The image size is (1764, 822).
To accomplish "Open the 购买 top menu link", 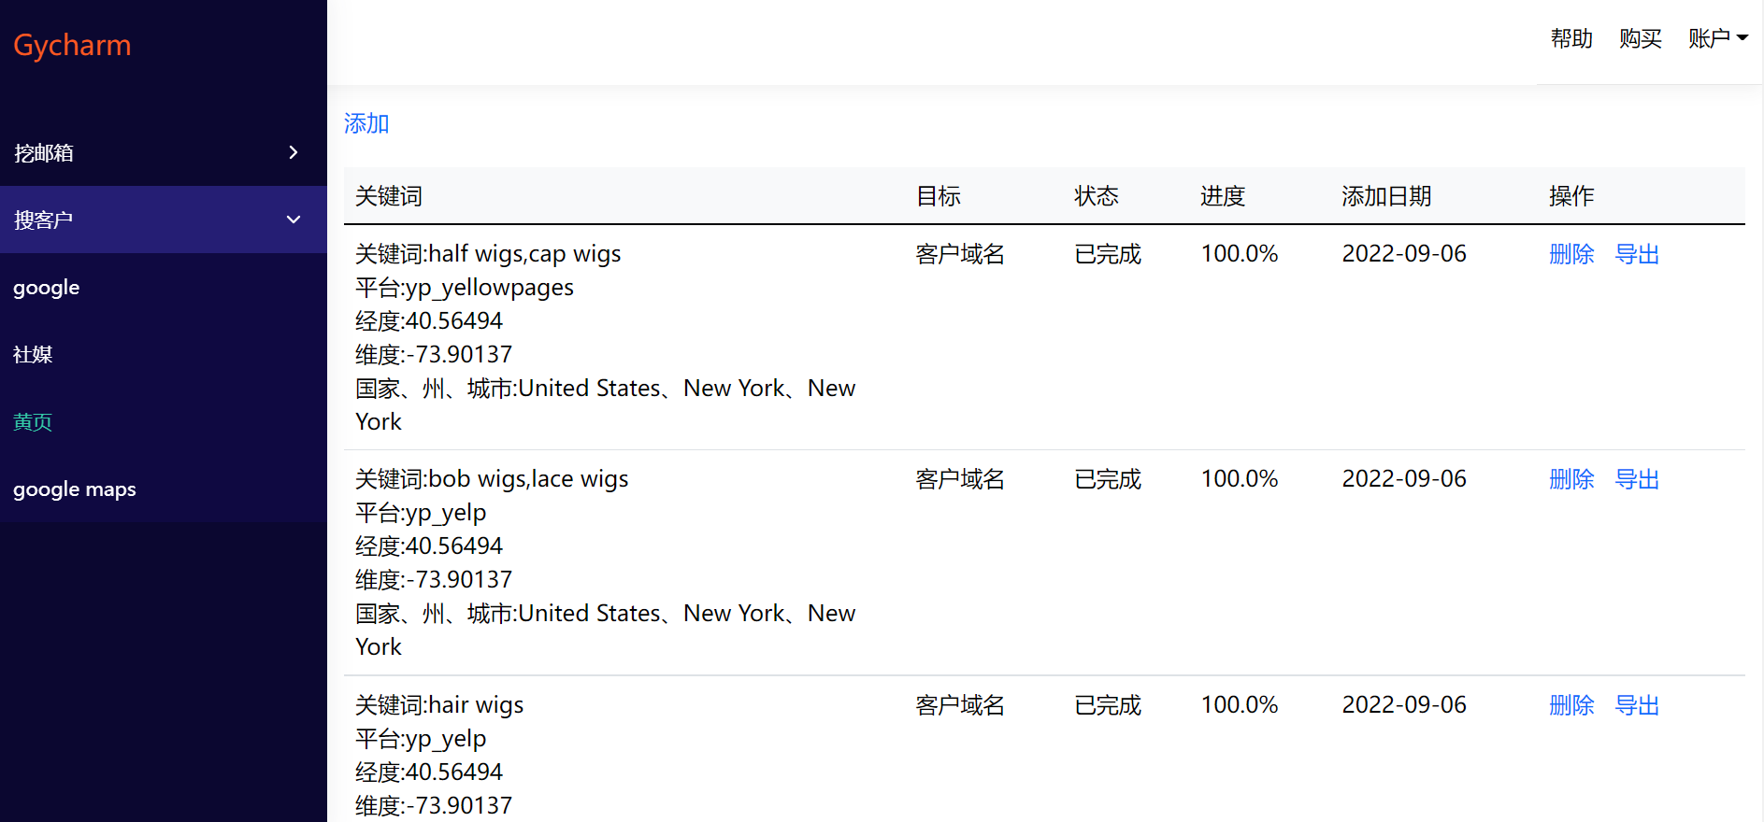I will click(1641, 38).
